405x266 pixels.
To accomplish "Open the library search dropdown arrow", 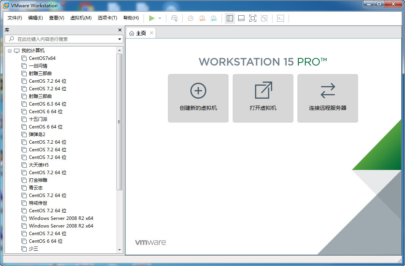I will pyautogui.click(x=120, y=39).
